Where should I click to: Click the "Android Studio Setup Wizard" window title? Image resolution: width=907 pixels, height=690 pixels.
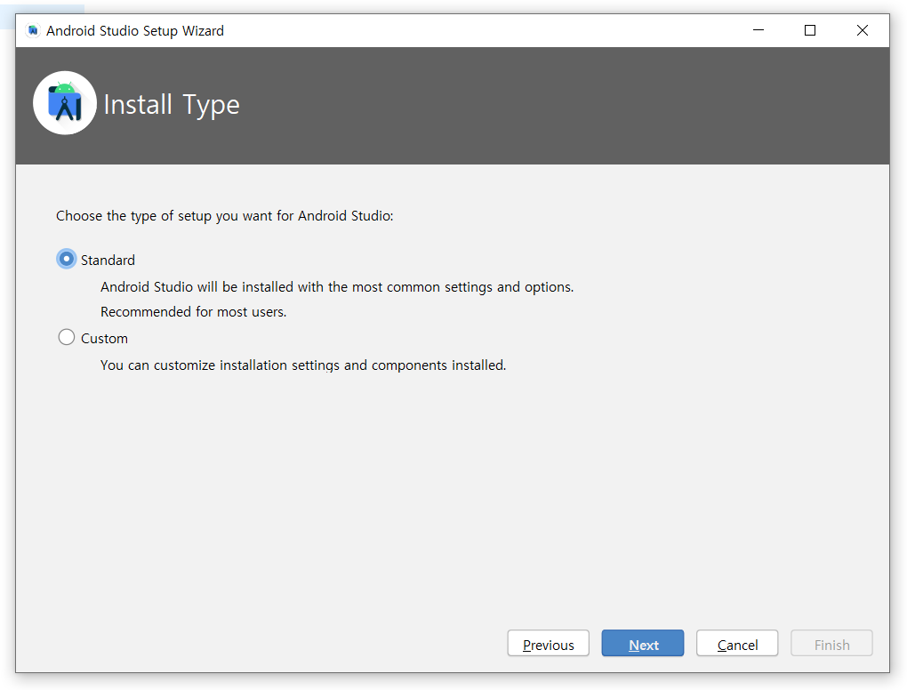coord(135,30)
